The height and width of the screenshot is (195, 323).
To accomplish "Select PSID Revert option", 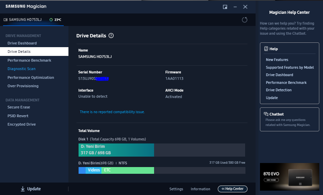I will (x=18, y=116).
